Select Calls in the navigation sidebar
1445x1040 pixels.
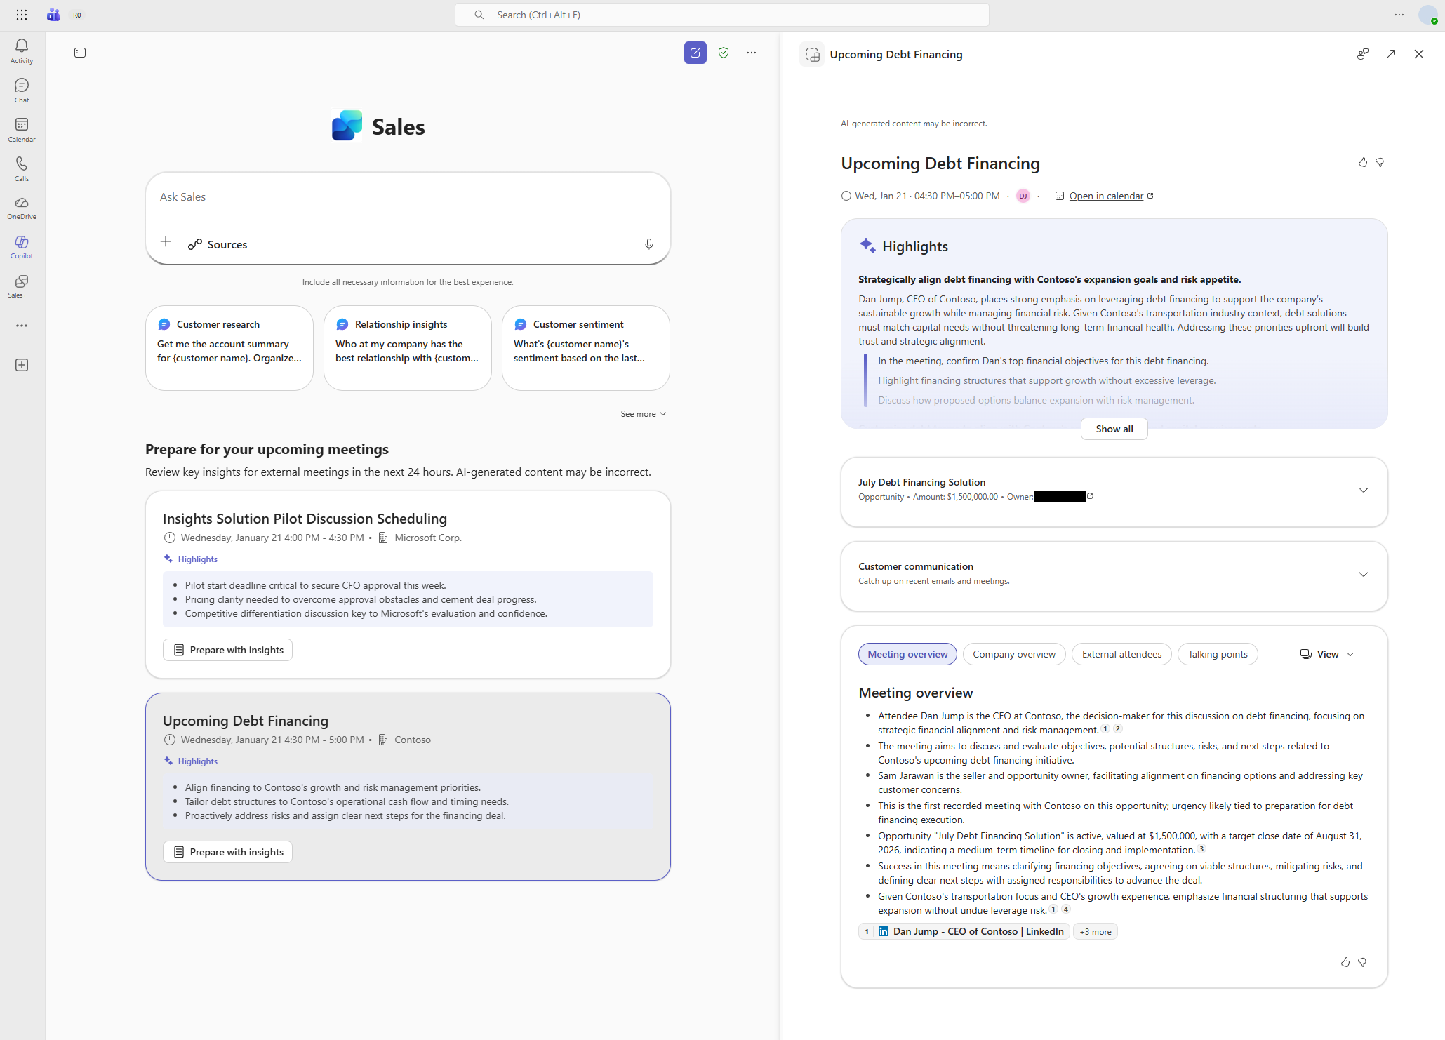21,167
